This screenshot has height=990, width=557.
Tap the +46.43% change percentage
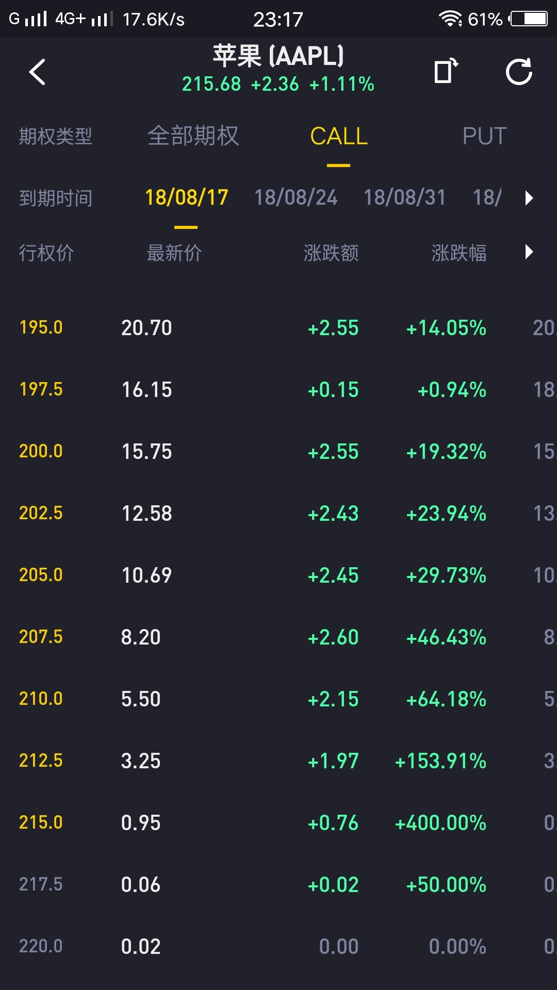coord(447,637)
